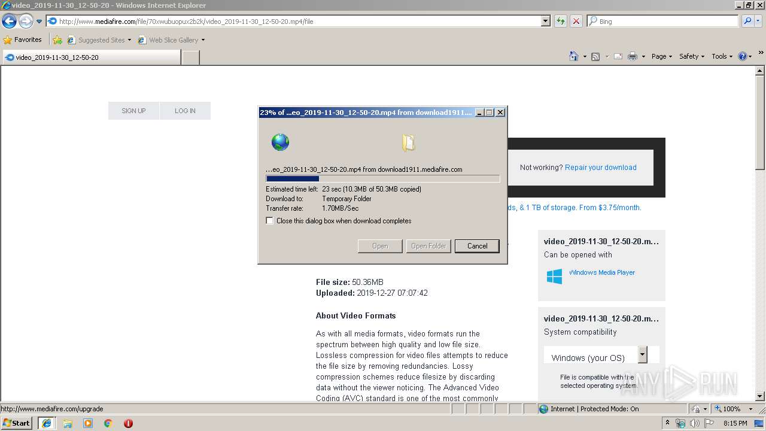Click the search magnifier icon beside Bing box
Image resolution: width=766 pixels, height=431 pixels.
pyautogui.click(x=747, y=21)
